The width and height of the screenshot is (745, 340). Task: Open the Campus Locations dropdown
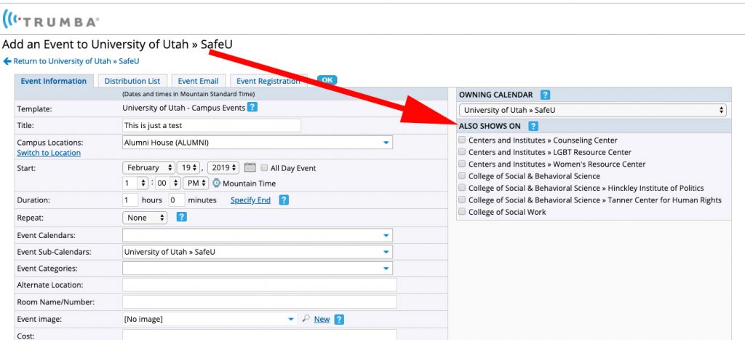click(258, 142)
